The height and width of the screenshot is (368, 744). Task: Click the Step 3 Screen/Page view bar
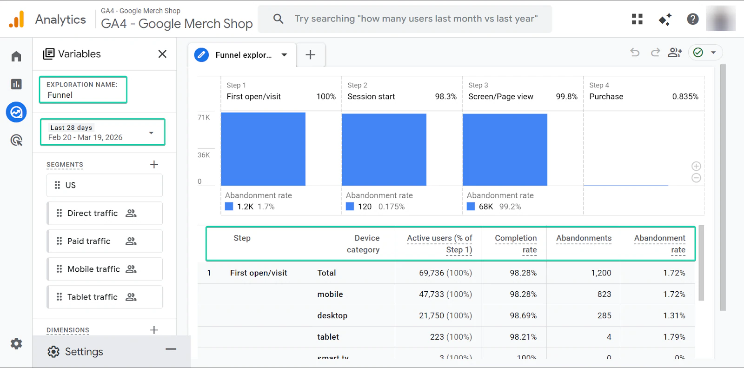click(505, 149)
